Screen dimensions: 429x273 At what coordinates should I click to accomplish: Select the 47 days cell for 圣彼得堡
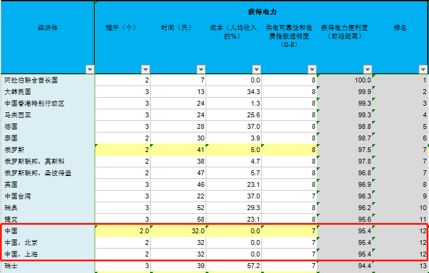178,173
